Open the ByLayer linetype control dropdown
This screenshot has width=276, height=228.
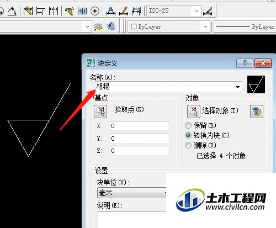click(245, 27)
